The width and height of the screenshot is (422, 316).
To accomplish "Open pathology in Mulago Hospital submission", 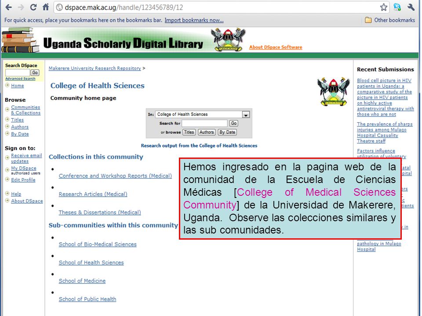I will [379, 246].
